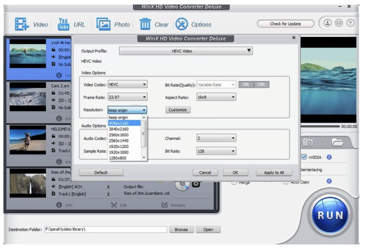The width and height of the screenshot is (365, 249).
Task: Click the Default button
Action: point(101,172)
